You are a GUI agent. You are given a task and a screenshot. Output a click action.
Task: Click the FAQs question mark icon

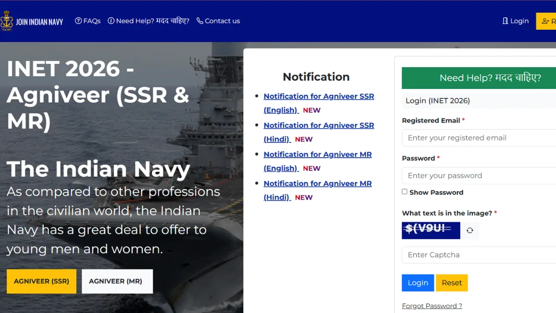78,21
